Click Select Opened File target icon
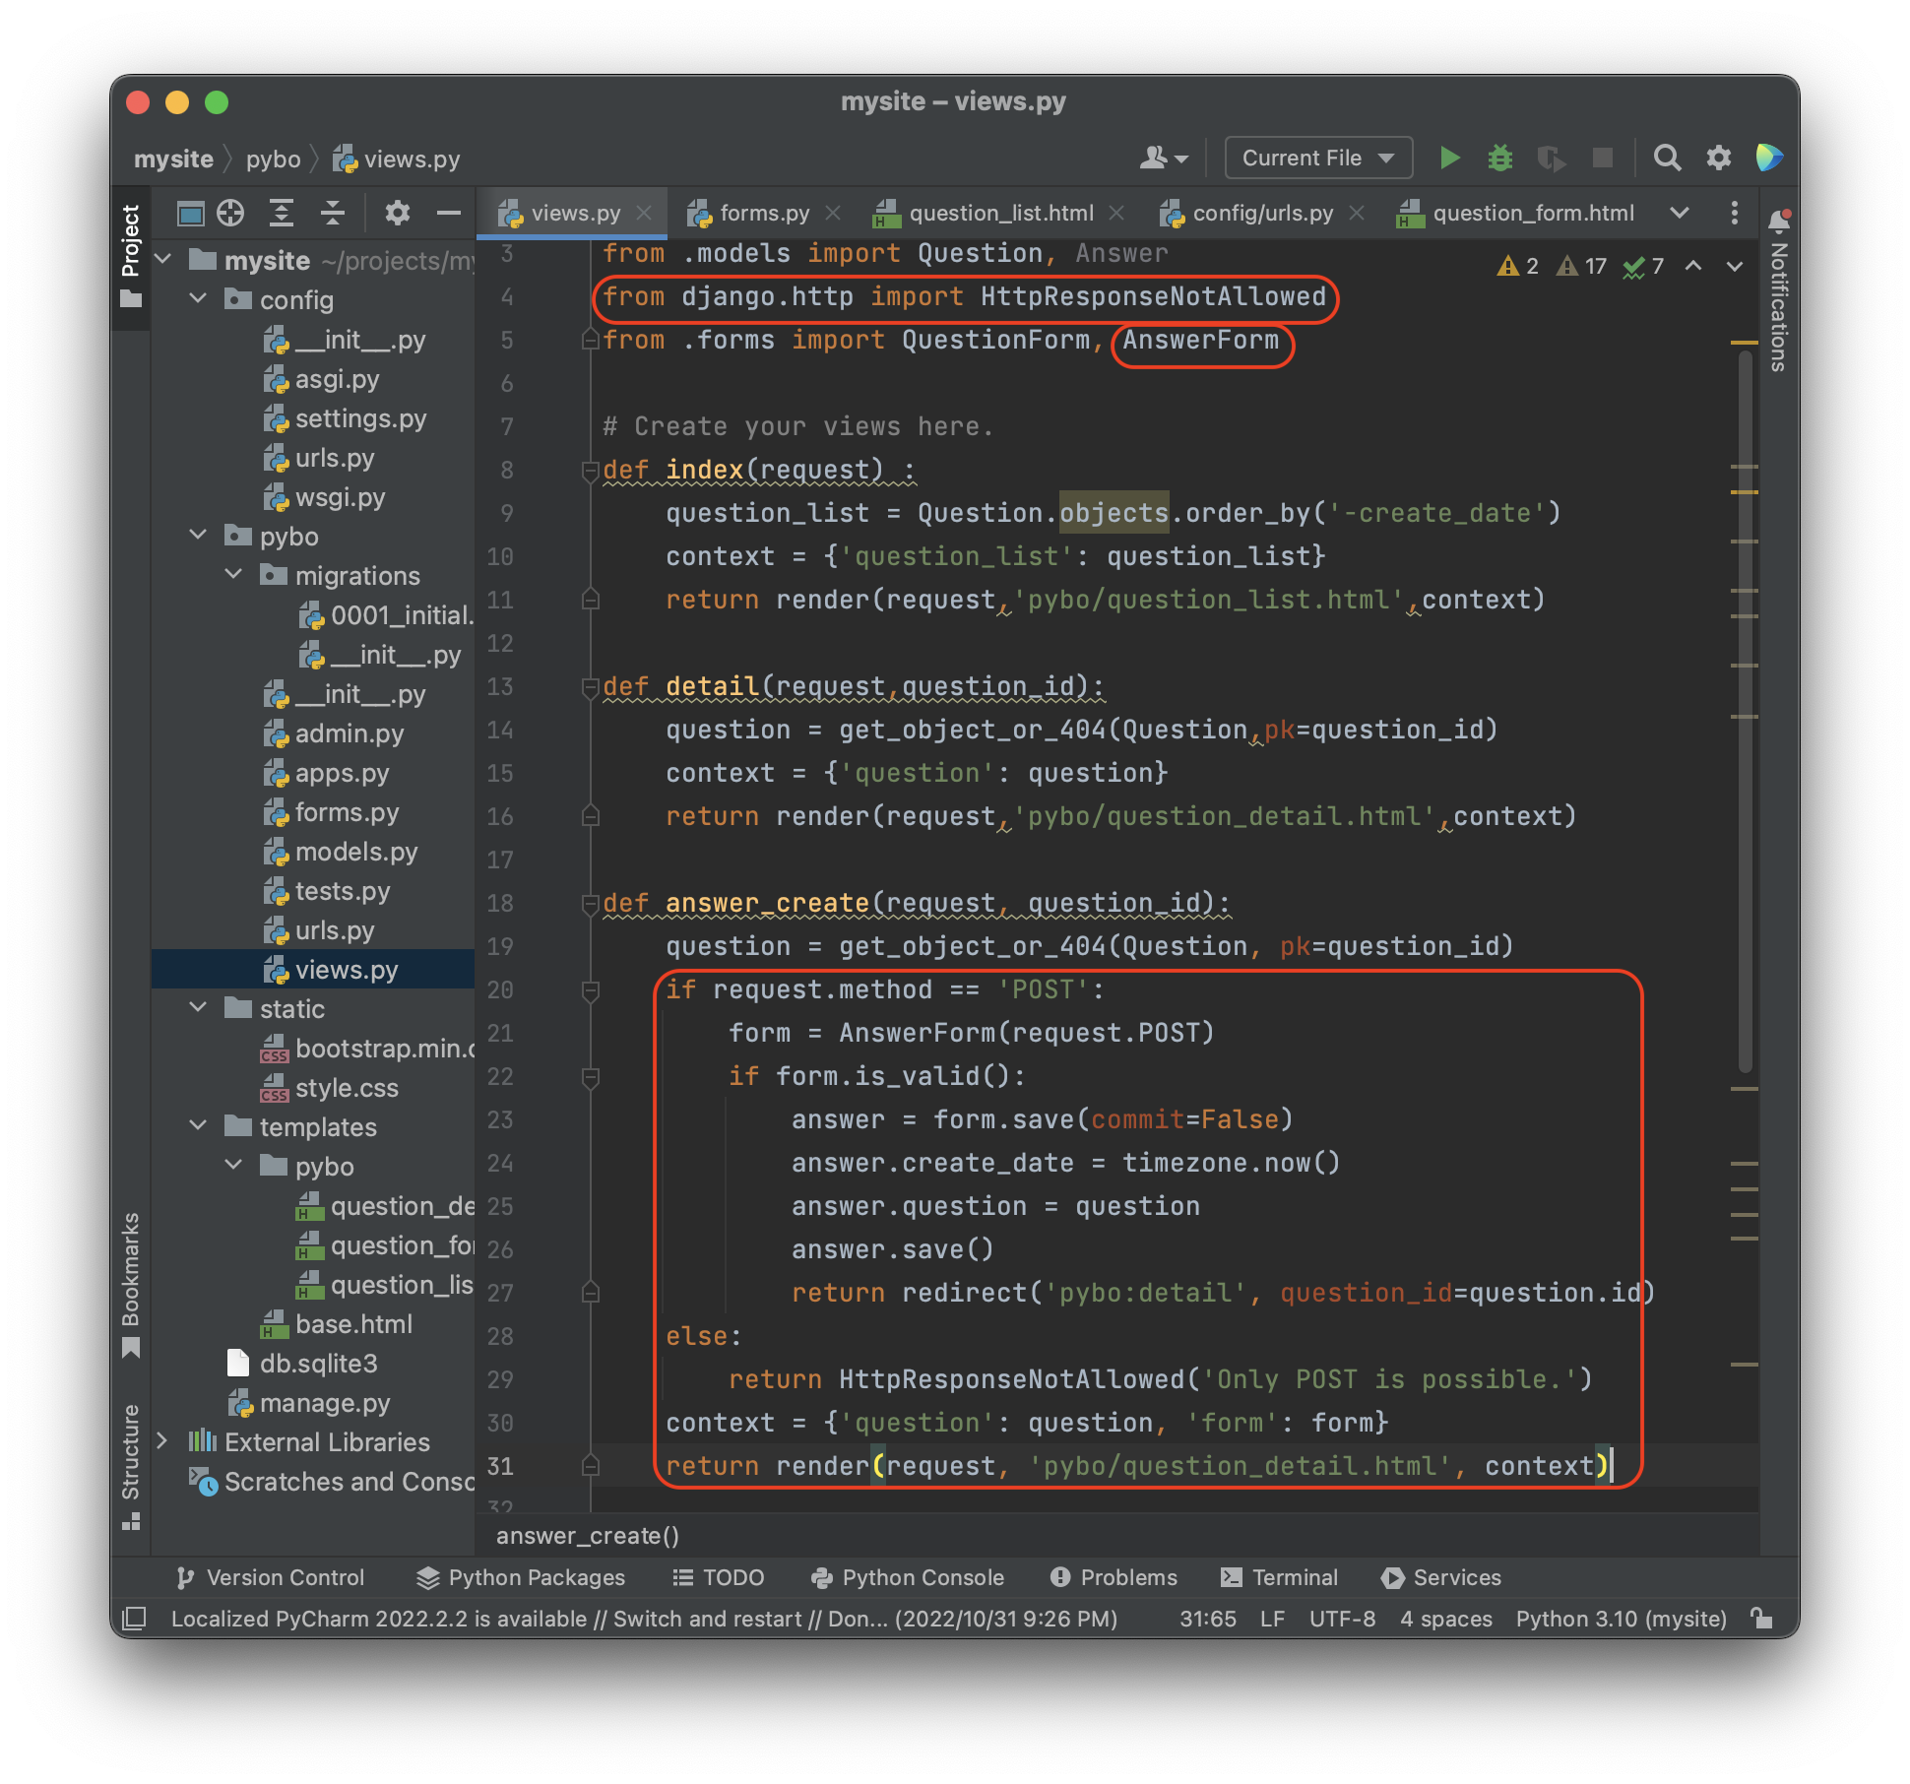1910x1784 pixels. (x=230, y=213)
